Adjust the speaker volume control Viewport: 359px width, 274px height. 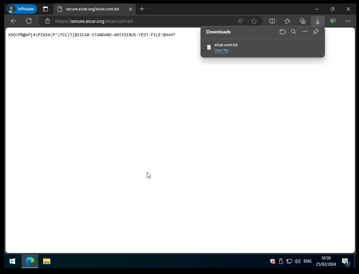(297, 261)
